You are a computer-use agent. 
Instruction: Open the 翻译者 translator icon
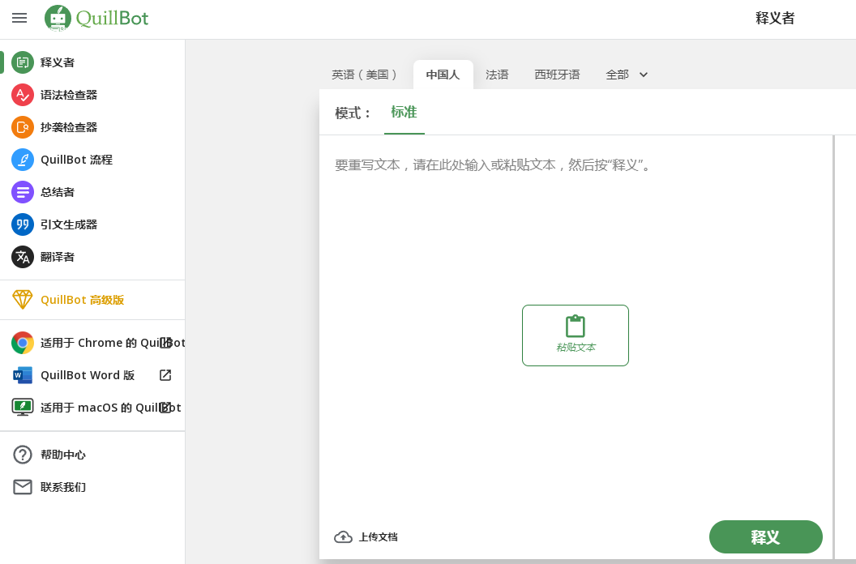point(23,257)
